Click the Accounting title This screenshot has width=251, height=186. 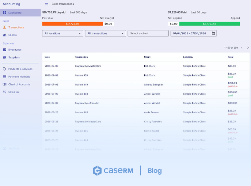[x=11, y=4]
